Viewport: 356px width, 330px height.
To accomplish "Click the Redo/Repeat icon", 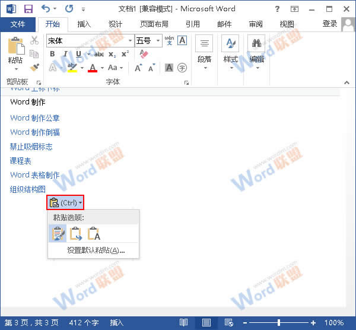I will coord(69,9).
